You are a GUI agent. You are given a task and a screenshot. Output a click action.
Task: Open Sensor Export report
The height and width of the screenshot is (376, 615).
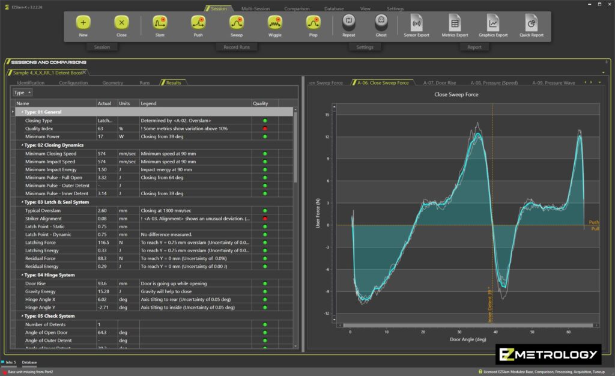416,23
